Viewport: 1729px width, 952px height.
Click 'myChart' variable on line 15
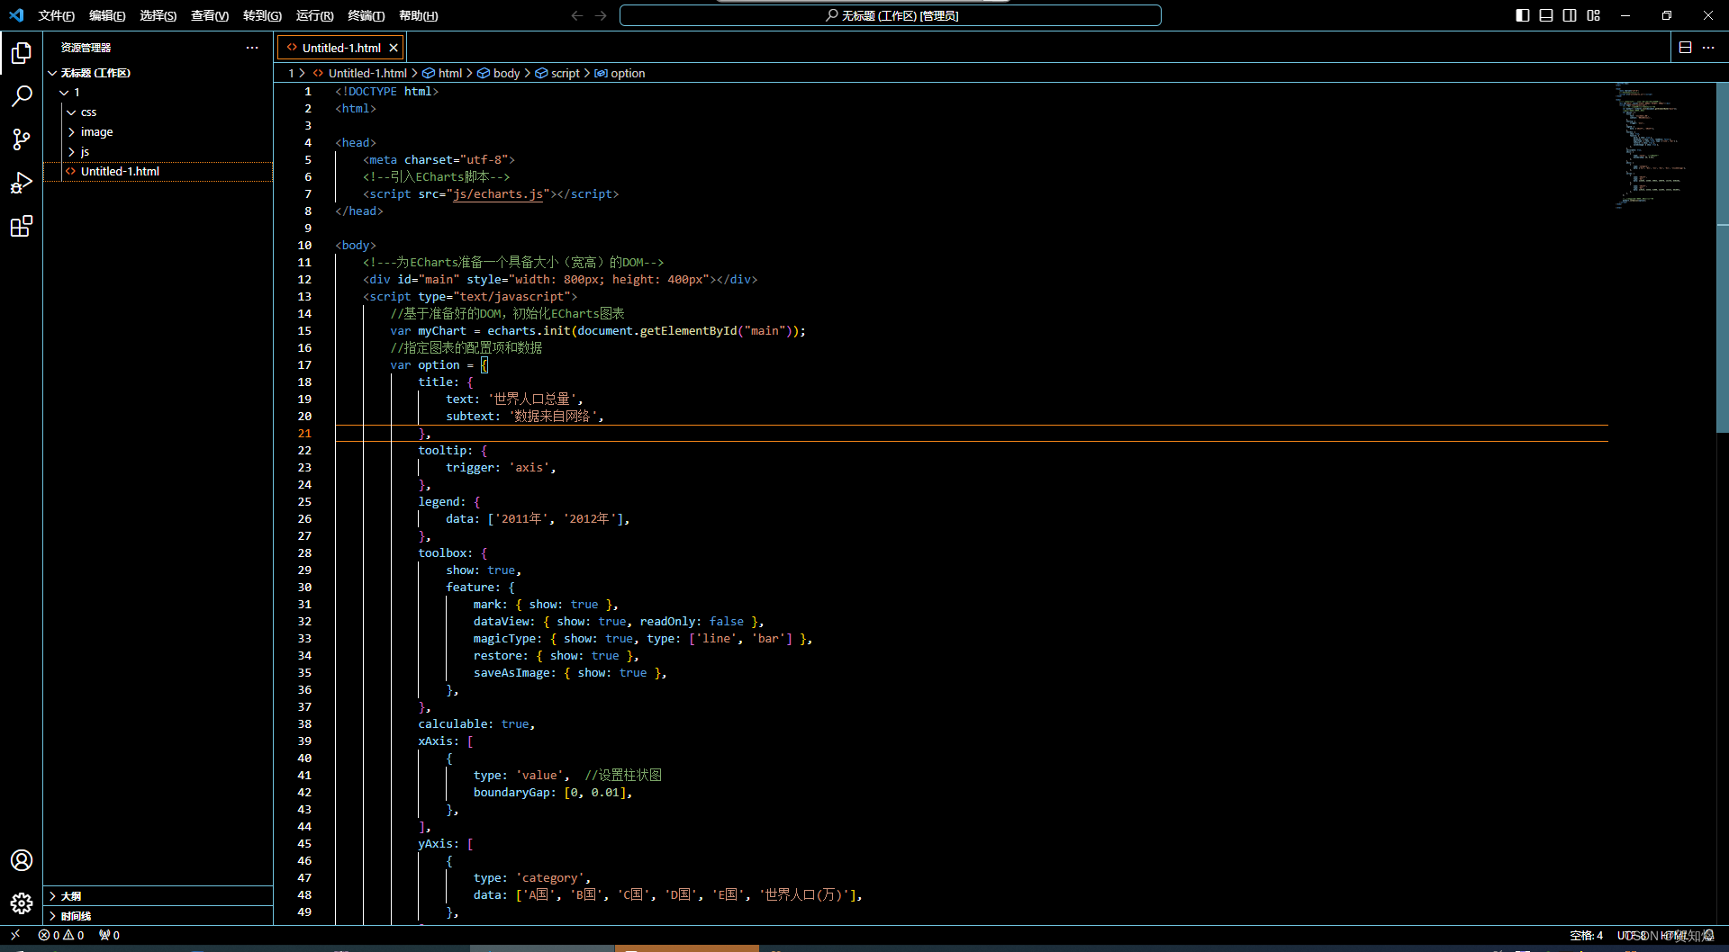click(x=442, y=330)
